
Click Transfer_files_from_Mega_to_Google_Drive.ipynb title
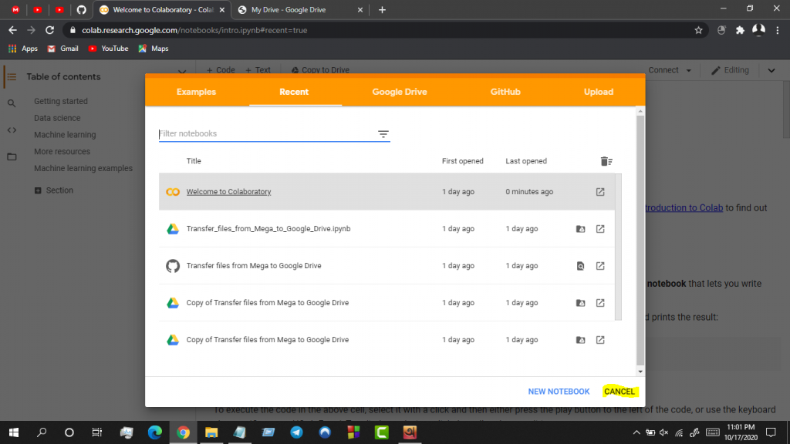coord(268,228)
